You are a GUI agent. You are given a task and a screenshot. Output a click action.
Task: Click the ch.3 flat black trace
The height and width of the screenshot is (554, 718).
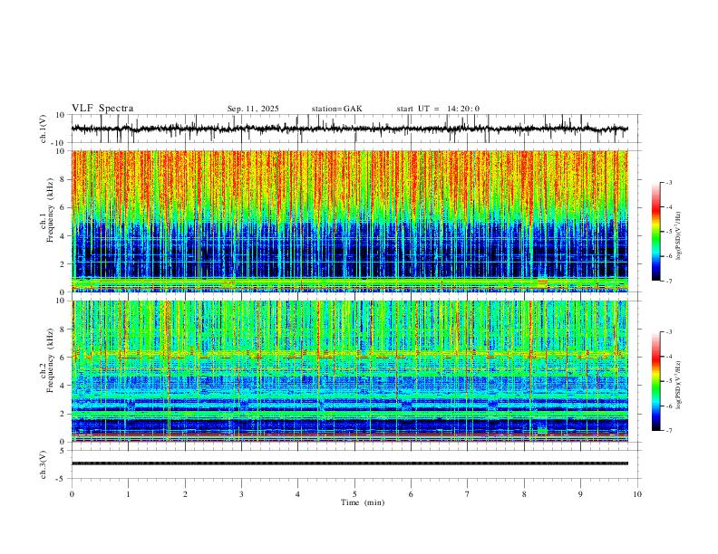[349, 463]
